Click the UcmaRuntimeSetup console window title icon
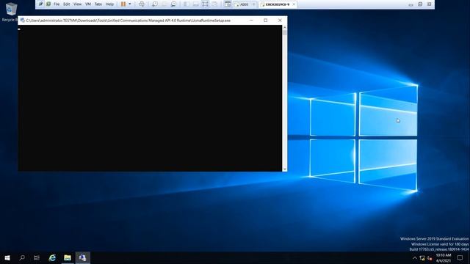This screenshot has height=264, width=470. (x=23, y=21)
